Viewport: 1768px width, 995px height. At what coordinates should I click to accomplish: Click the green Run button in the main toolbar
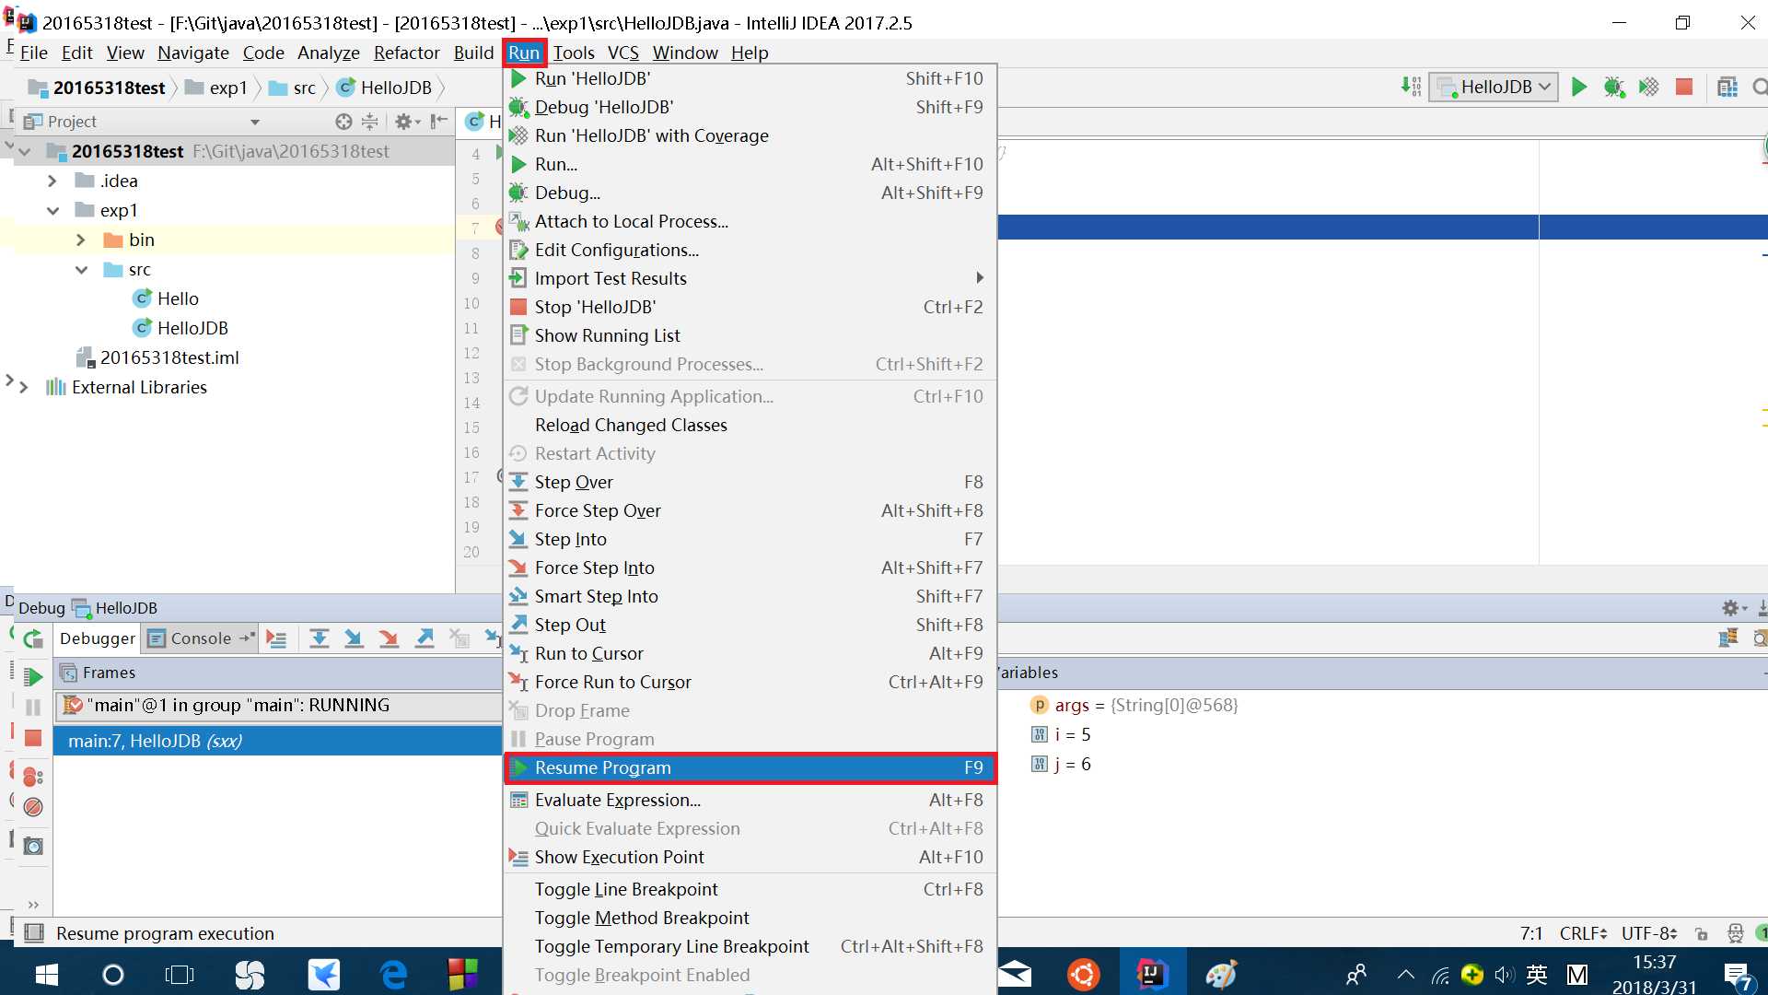1579,87
